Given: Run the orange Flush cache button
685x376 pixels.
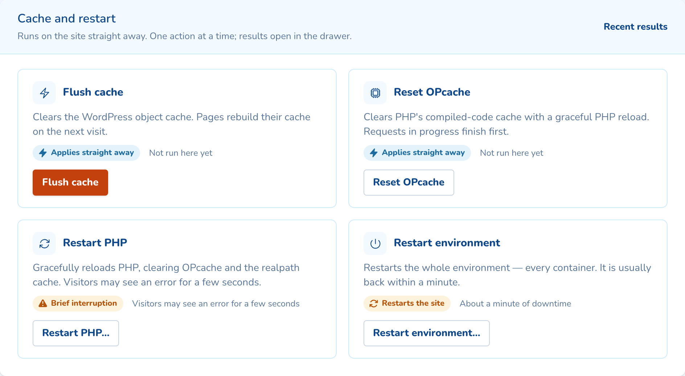Looking at the screenshot, I should pos(70,183).
